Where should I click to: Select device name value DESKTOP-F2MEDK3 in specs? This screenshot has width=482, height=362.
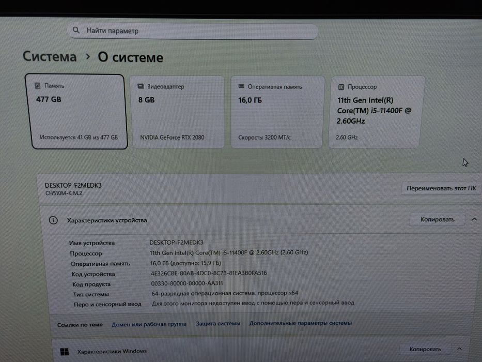click(176, 242)
